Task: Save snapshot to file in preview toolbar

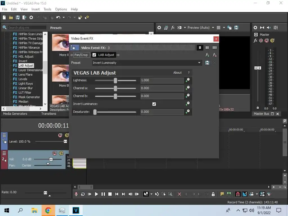Action: 236,28
